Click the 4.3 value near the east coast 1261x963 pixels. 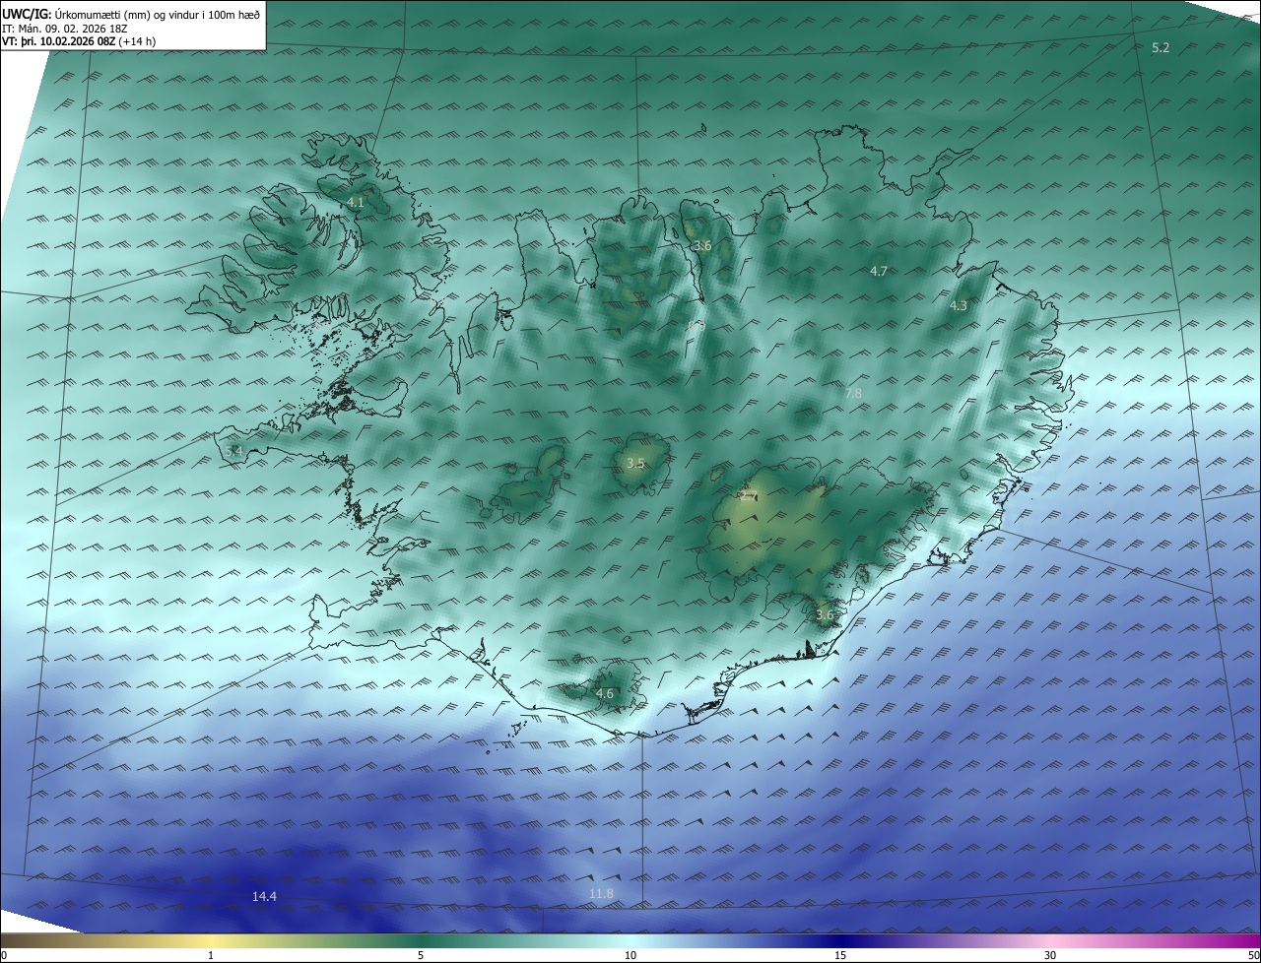959,306
